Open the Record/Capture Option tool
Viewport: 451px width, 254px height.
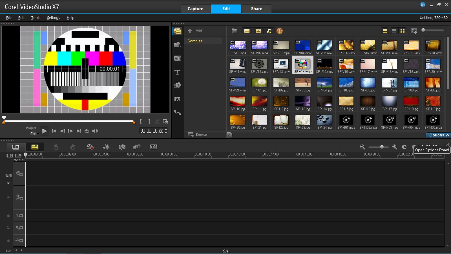(x=90, y=147)
